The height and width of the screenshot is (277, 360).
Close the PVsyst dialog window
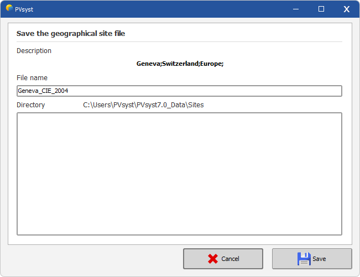pos(347,9)
